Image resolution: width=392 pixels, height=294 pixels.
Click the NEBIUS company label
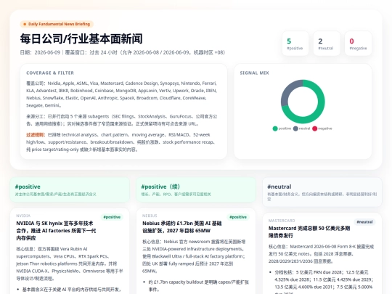150,216
